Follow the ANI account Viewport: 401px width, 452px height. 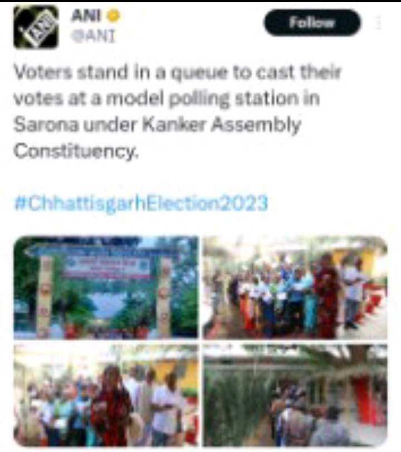point(312,22)
